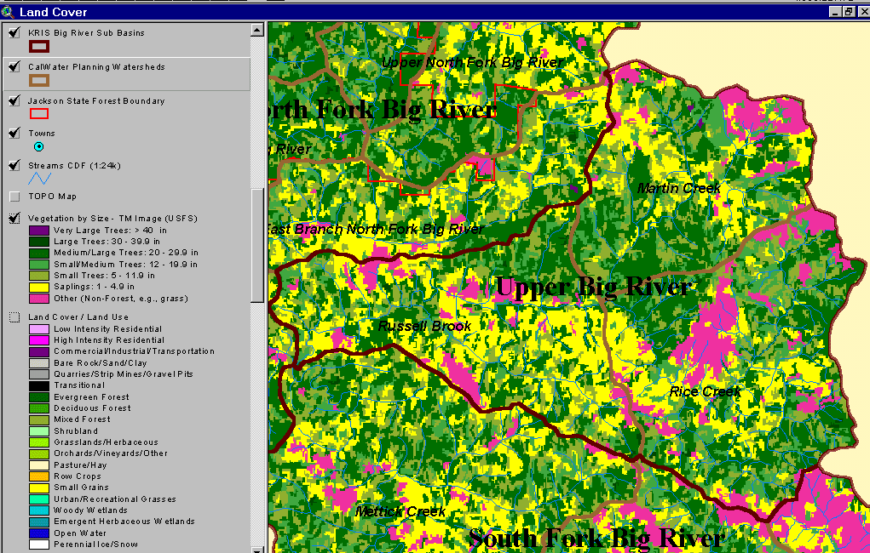Click the Orchards/Vineyards/Other swatch

tap(39, 453)
